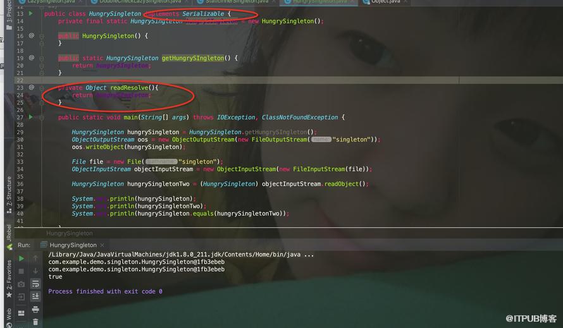
Task: Open the Web tool window
Action: (9, 317)
